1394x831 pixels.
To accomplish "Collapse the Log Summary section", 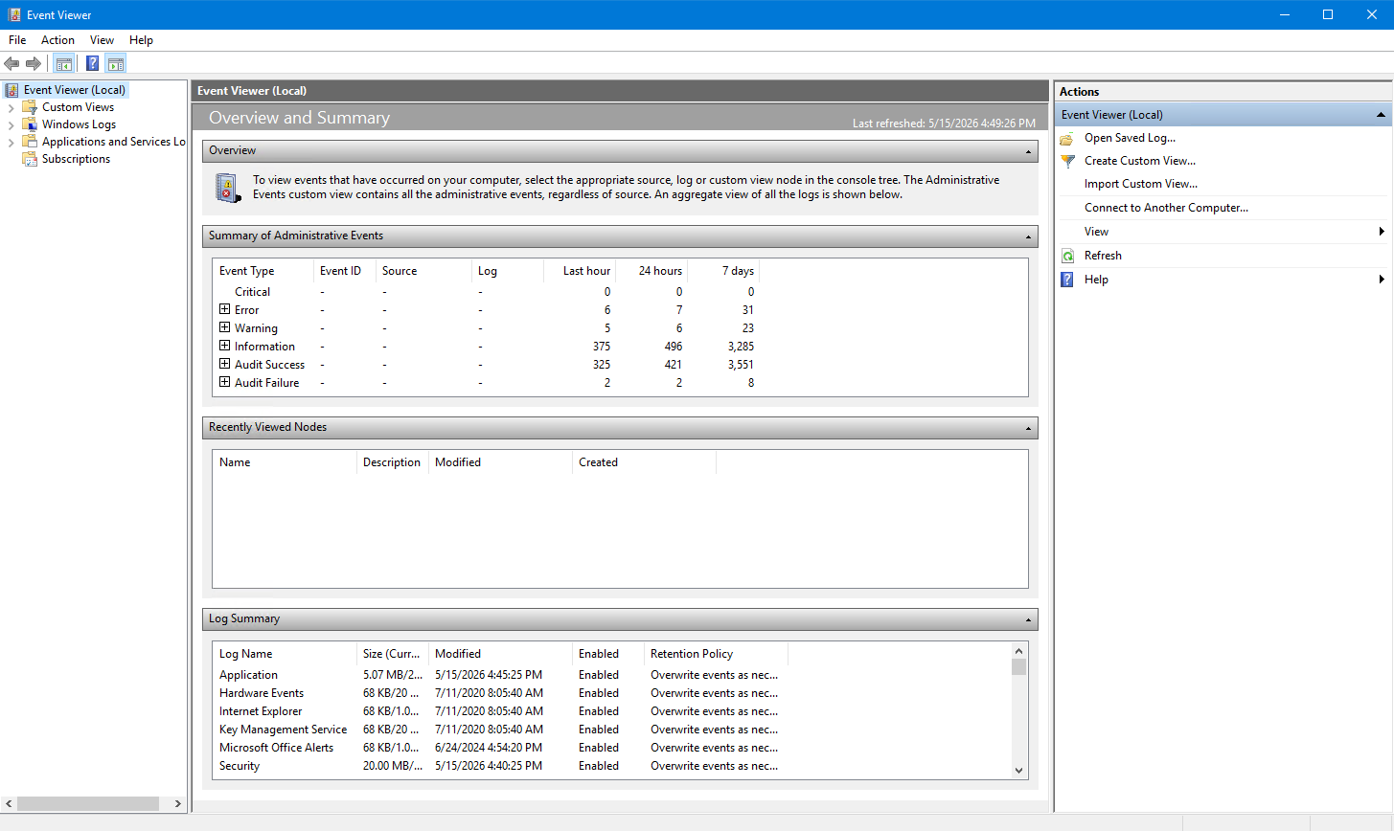I will pyautogui.click(x=1028, y=619).
